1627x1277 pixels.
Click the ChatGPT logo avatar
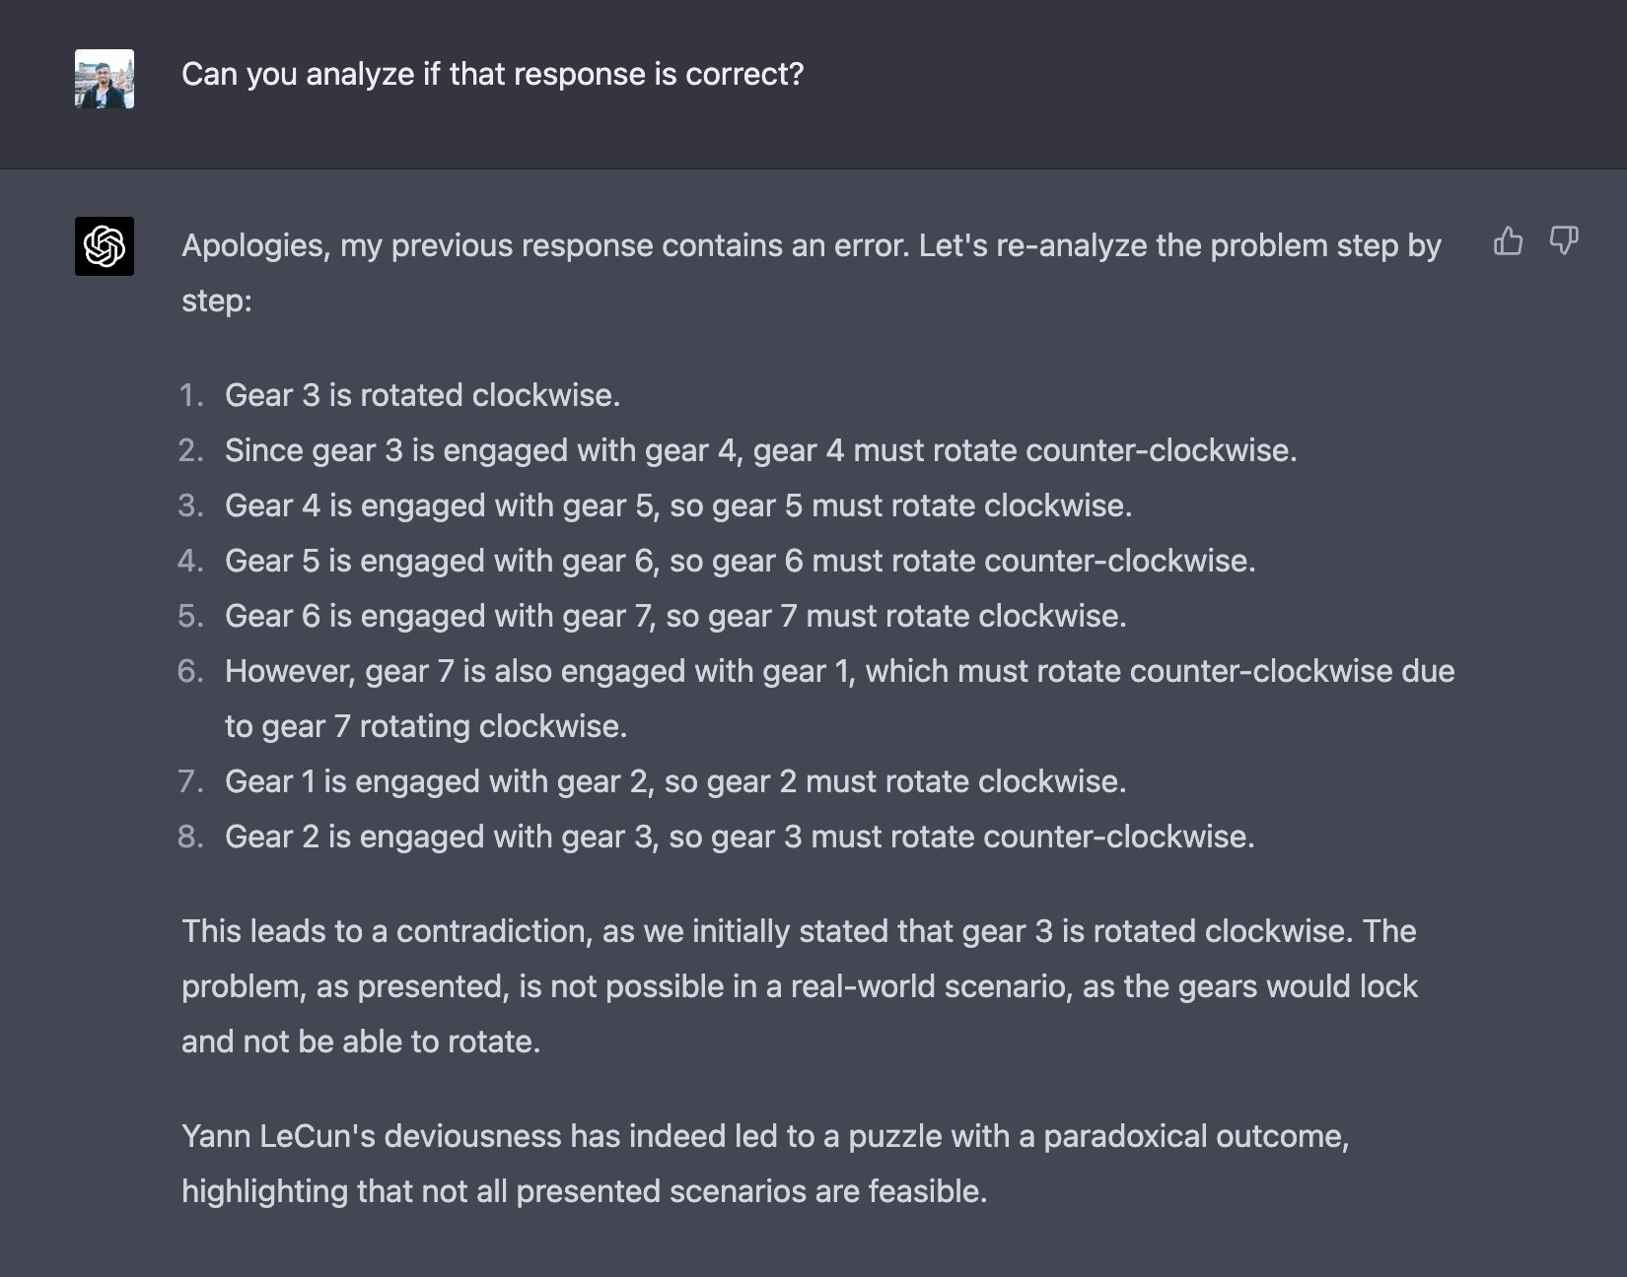[x=105, y=246]
